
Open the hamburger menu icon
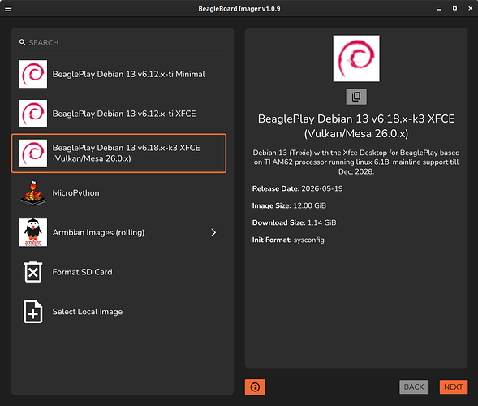(8, 9)
